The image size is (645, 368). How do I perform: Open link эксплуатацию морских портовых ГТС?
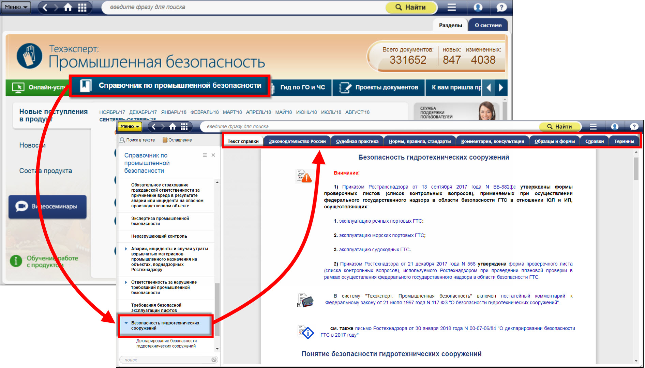coord(381,235)
